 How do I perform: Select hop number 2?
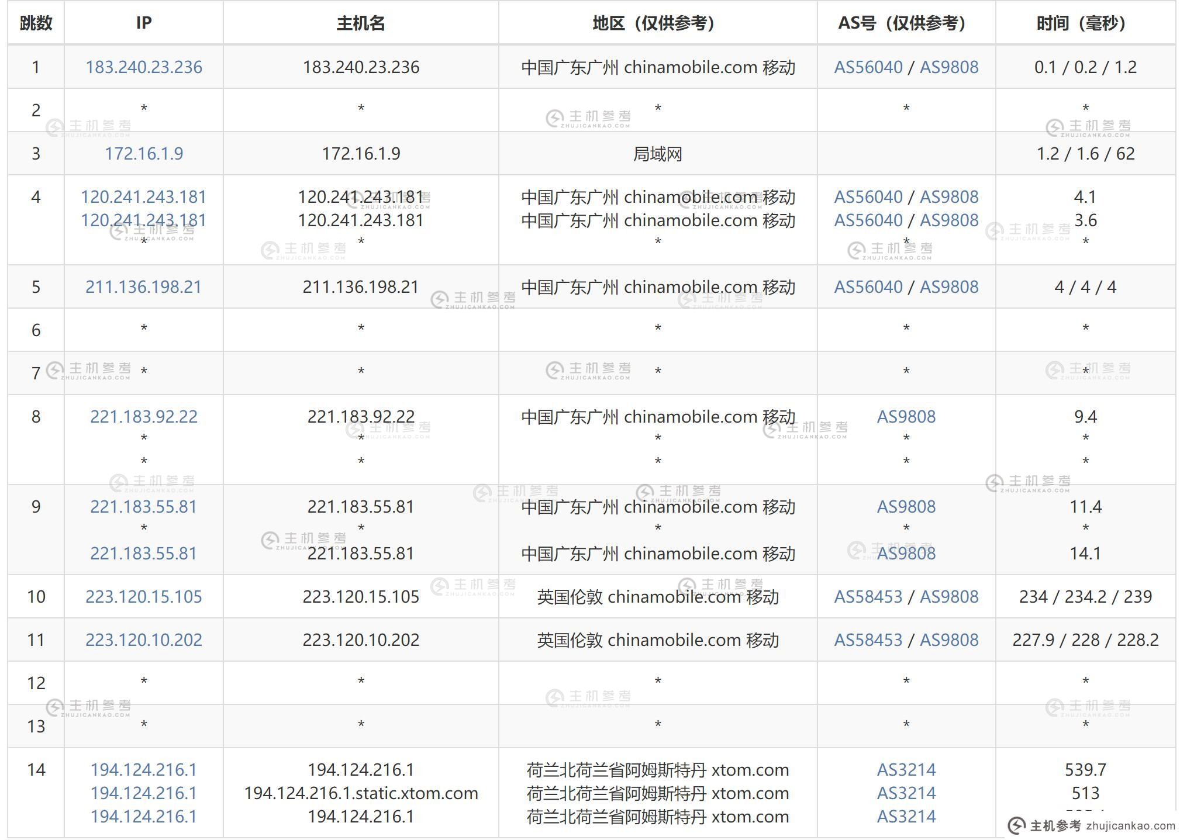(x=36, y=110)
